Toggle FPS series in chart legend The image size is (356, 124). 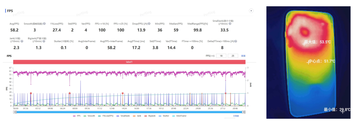[76, 116]
